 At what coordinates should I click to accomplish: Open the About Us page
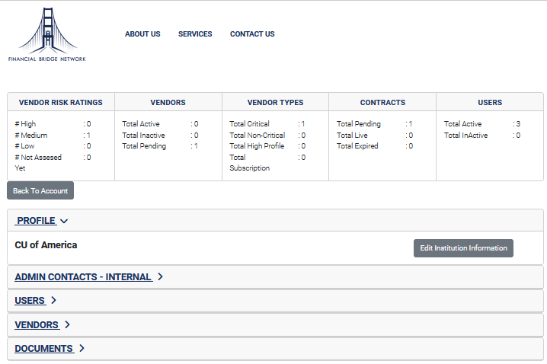pos(142,34)
